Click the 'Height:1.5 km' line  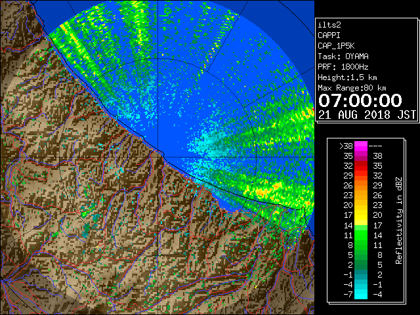(347, 77)
